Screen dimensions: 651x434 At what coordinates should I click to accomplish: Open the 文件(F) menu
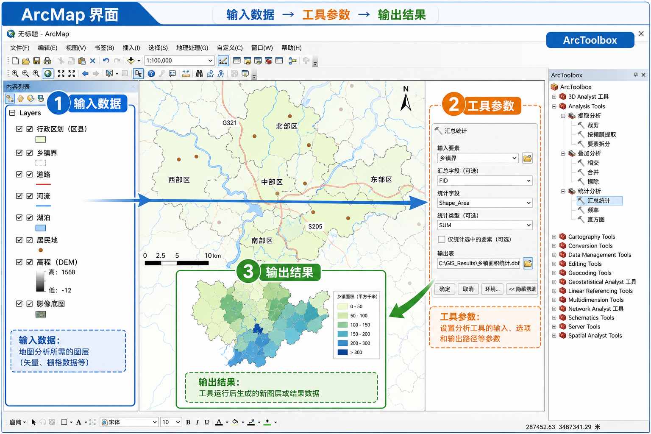pos(20,48)
